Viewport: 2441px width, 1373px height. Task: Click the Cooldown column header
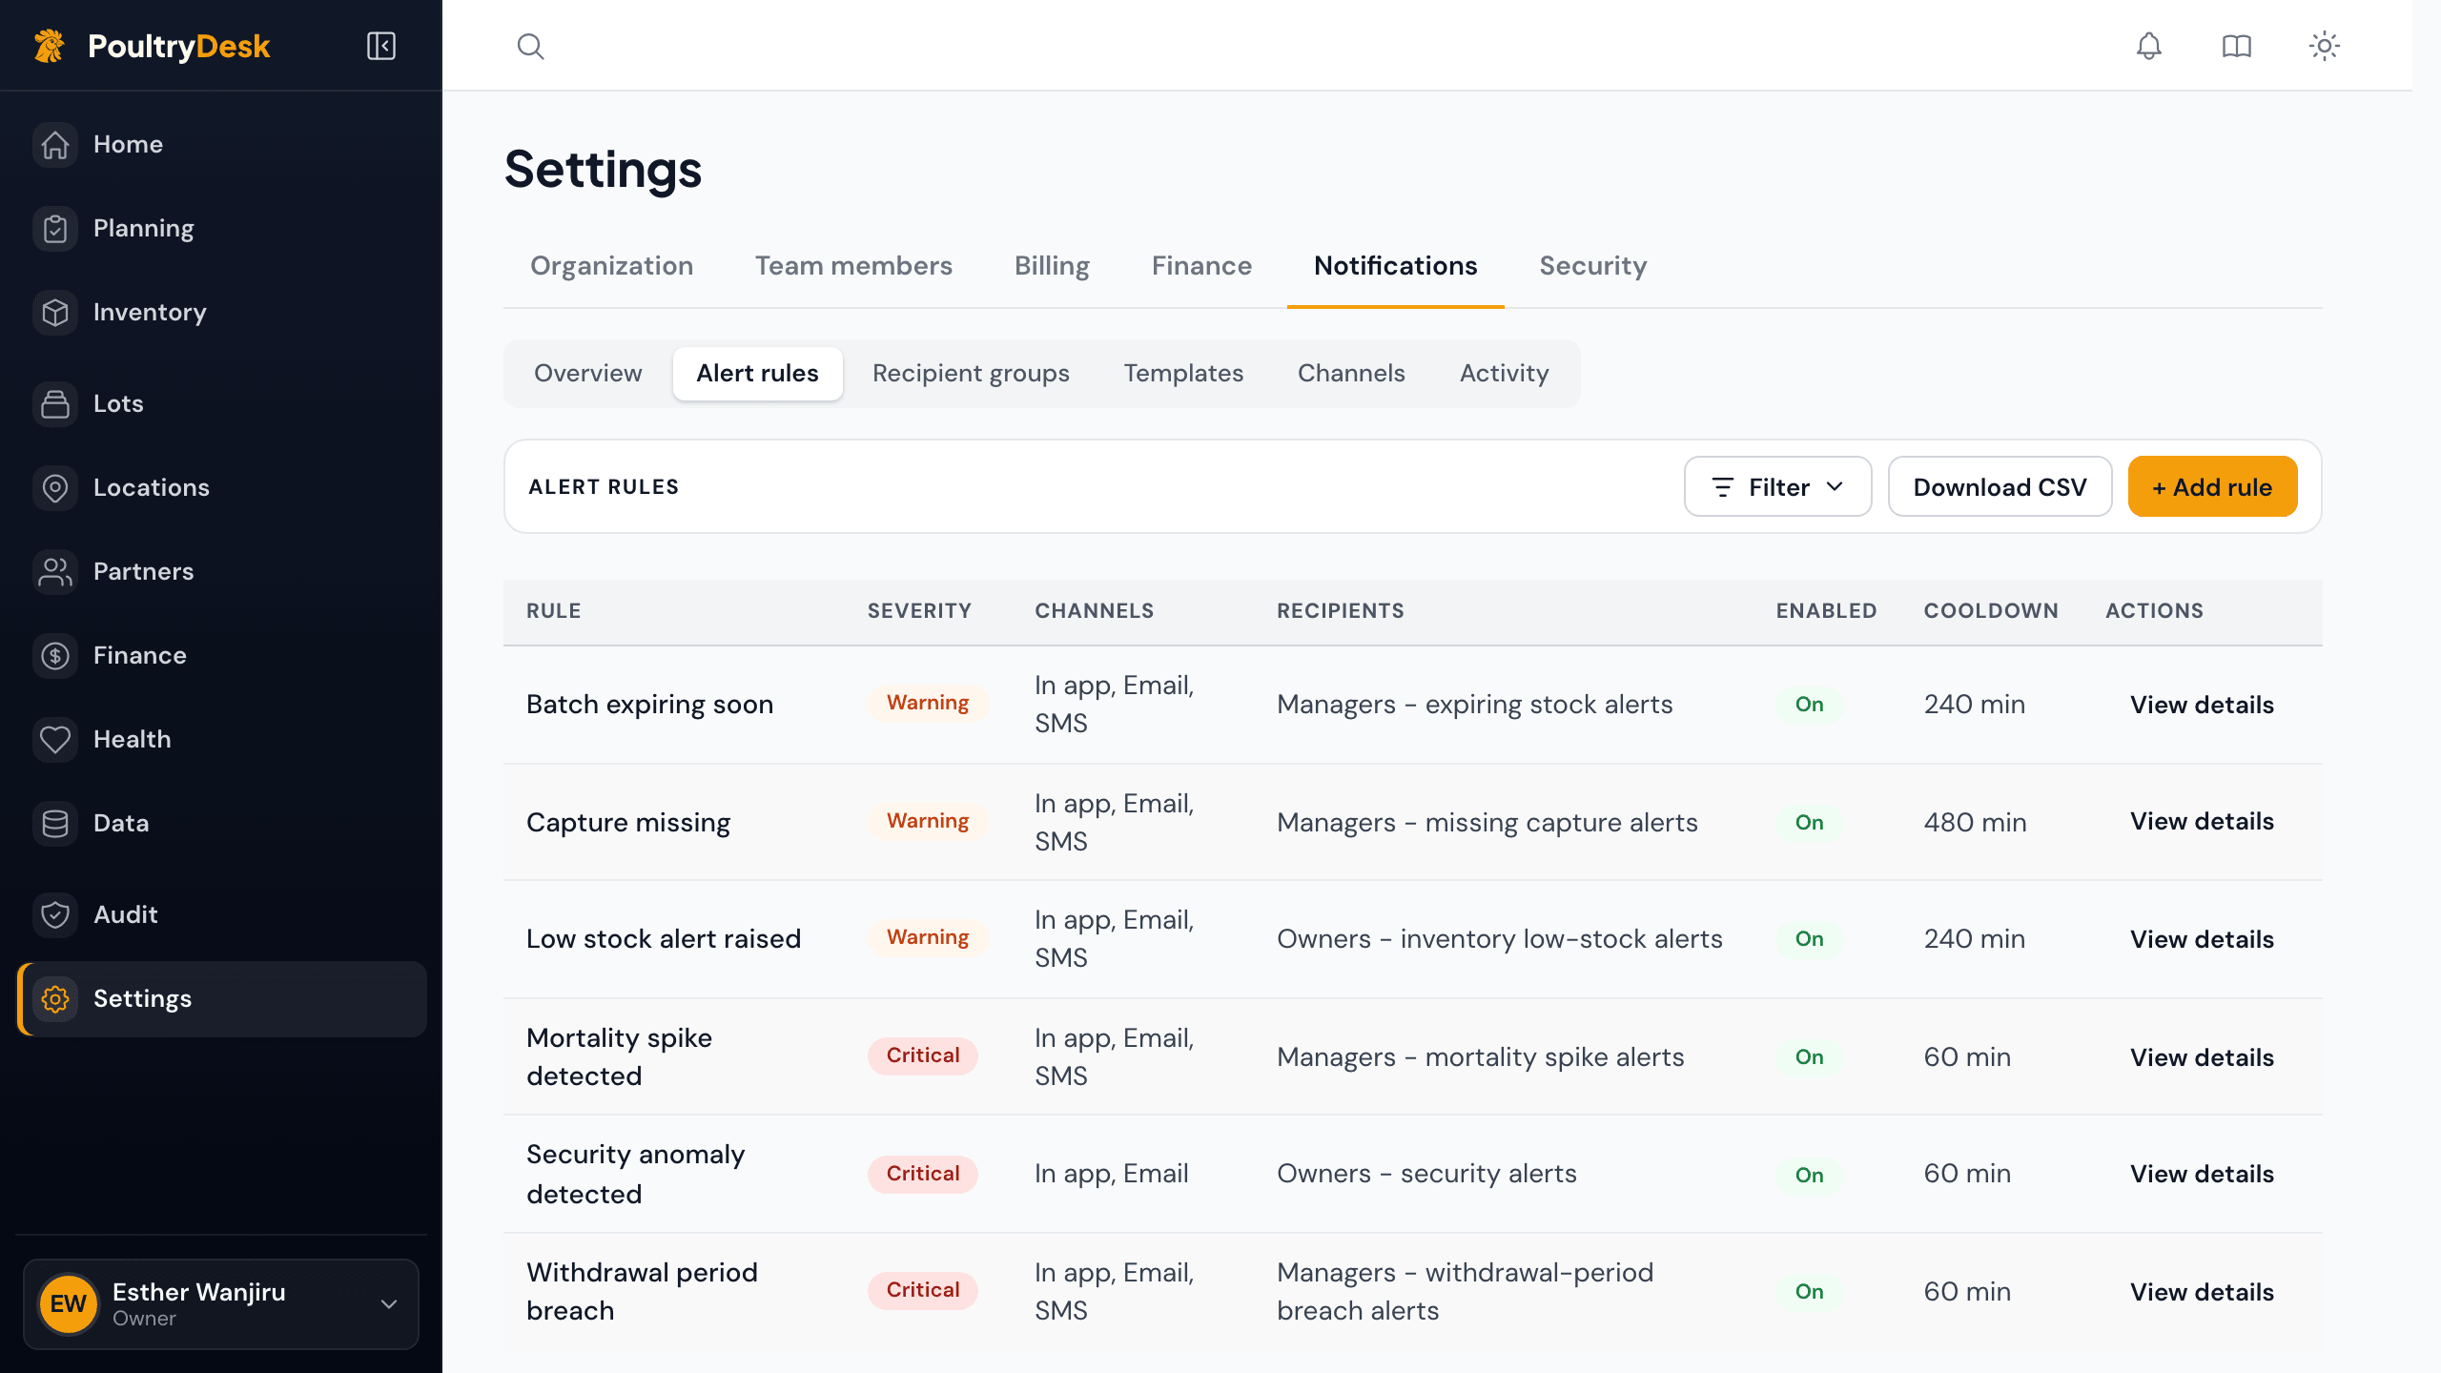point(1991,611)
